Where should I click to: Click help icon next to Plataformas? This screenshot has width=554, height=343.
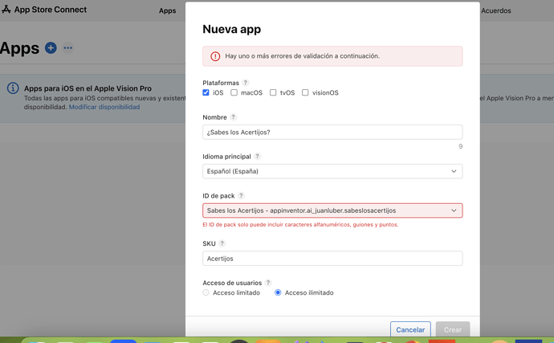tap(246, 83)
